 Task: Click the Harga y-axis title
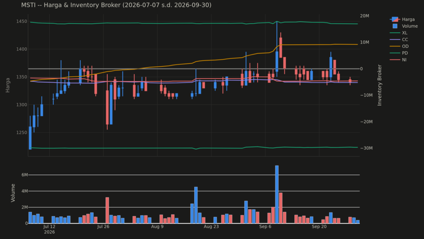(7, 85)
